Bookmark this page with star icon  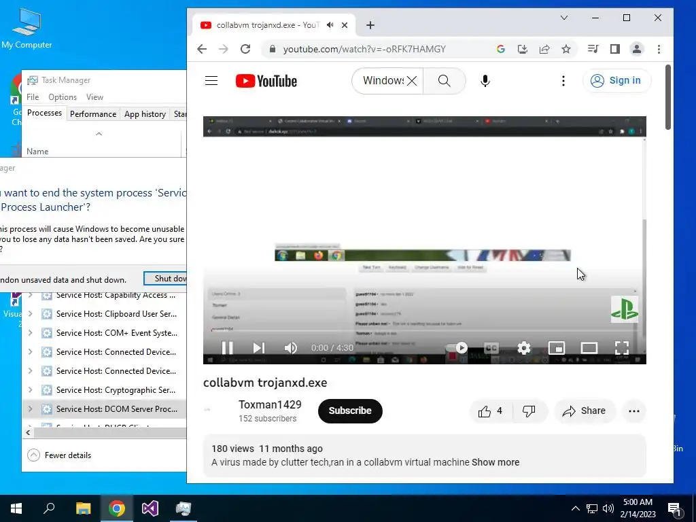(x=566, y=49)
